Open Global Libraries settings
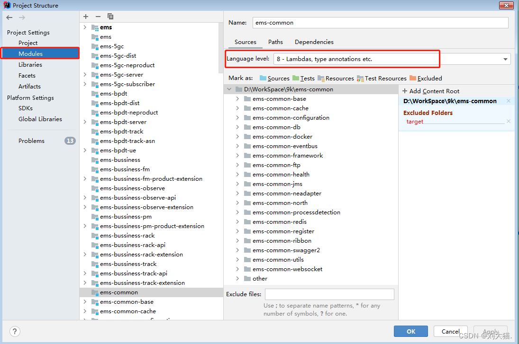Screen dimensions: 519x344 coord(40,119)
